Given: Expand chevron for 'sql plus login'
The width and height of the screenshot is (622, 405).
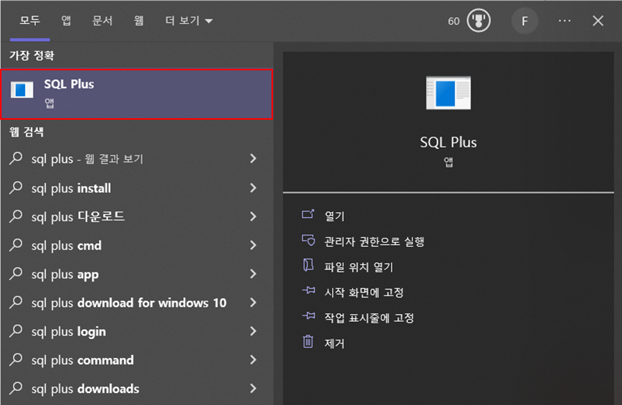Looking at the screenshot, I should tap(253, 331).
